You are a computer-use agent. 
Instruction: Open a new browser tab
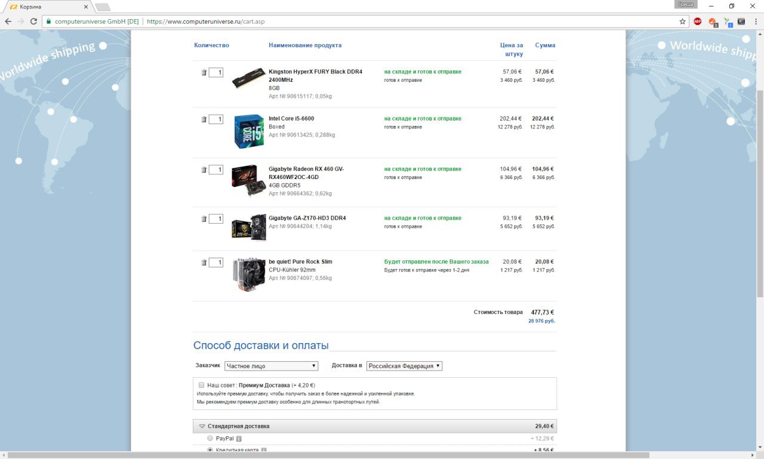click(x=103, y=7)
